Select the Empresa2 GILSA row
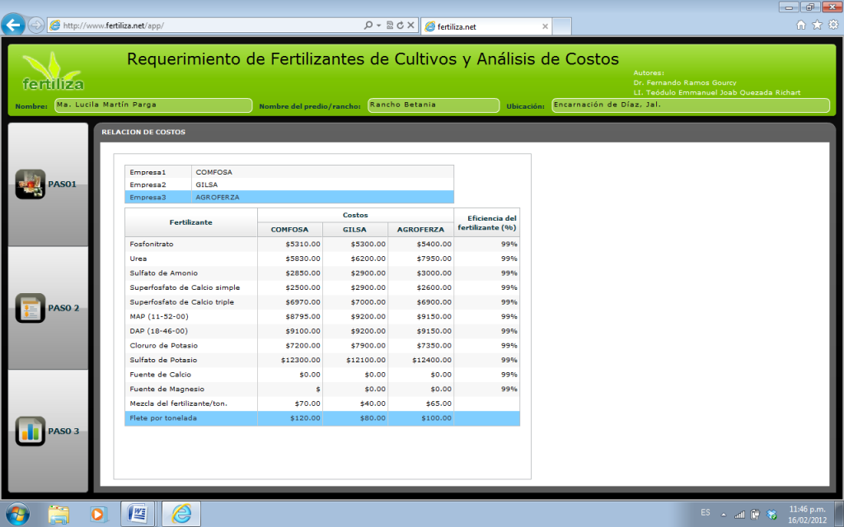Screen dimensions: 844x527 point(289,184)
